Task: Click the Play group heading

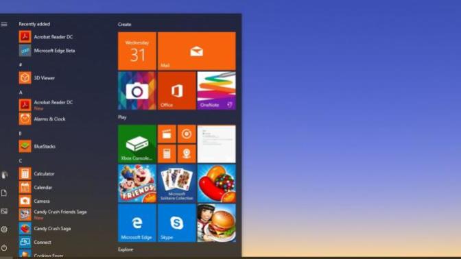Action: click(122, 117)
